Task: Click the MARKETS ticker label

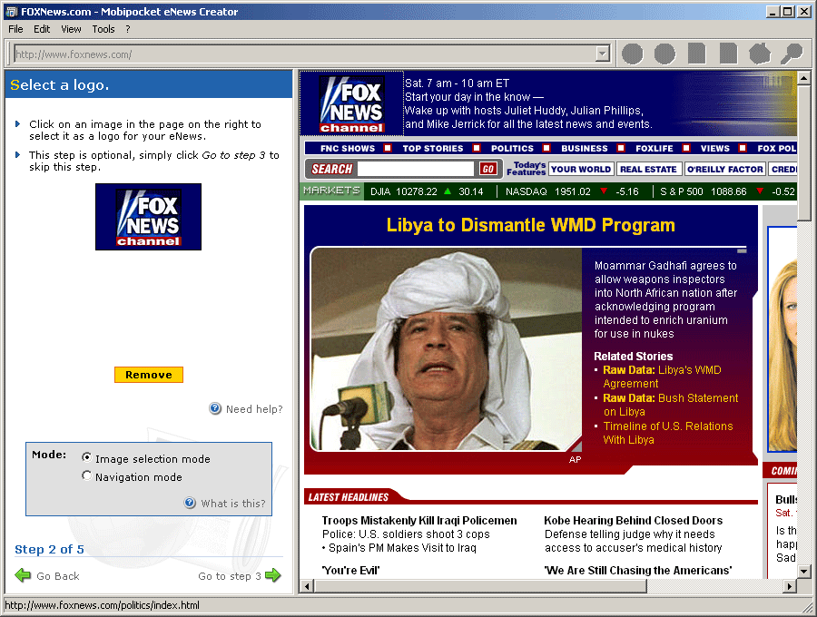Action: tap(331, 191)
